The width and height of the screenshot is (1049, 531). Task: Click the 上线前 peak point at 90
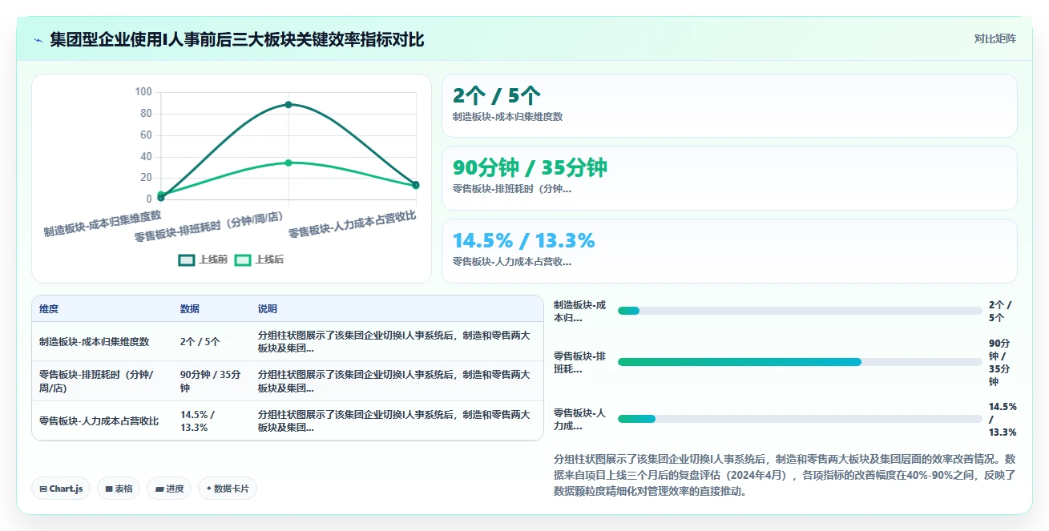pyautogui.click(x=288, y=104)
